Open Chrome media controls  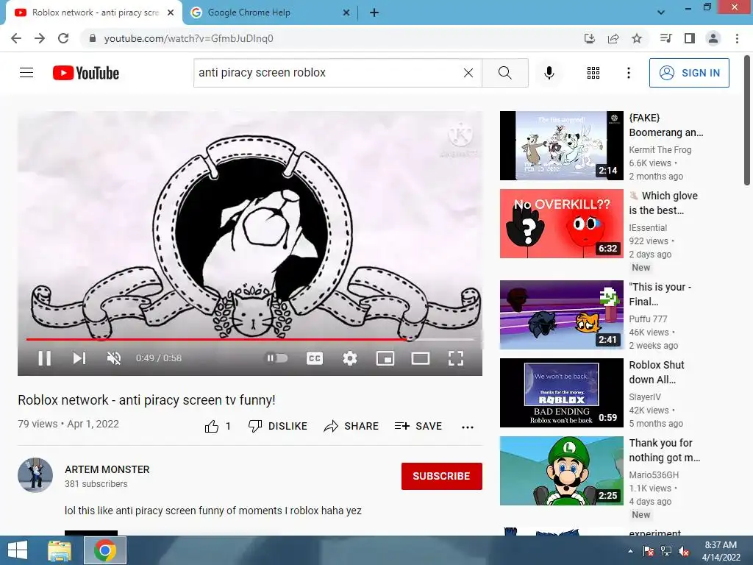click(666, 38)
